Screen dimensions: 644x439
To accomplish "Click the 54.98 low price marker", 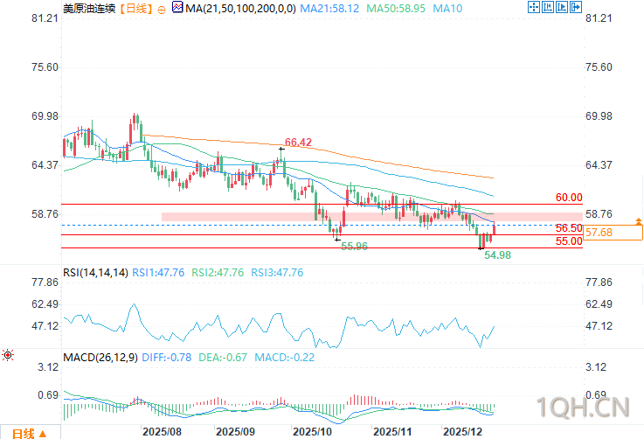I will 497,255.
